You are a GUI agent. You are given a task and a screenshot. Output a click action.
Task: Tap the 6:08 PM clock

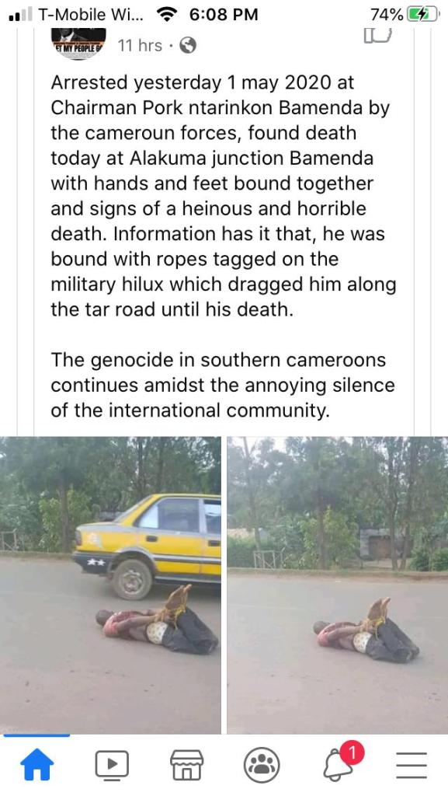pyautogui.click(x=224, y=15)
